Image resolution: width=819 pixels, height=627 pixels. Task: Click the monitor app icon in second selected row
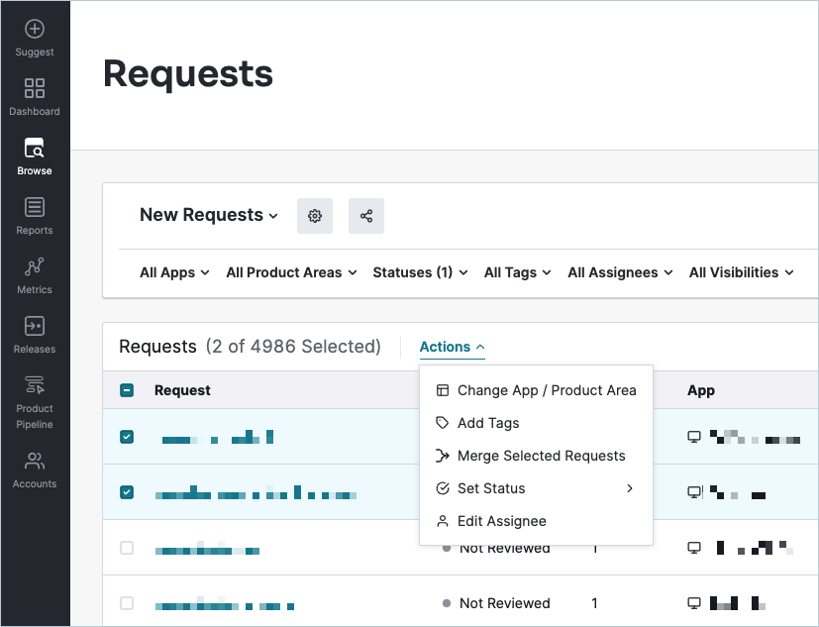[x=693, y=492]
